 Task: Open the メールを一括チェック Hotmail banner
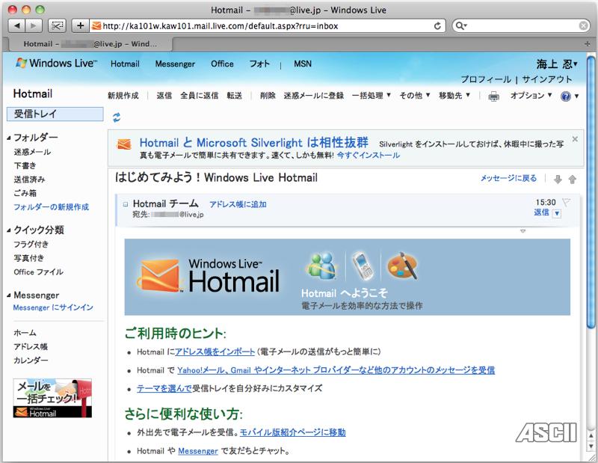click(52, 398)
